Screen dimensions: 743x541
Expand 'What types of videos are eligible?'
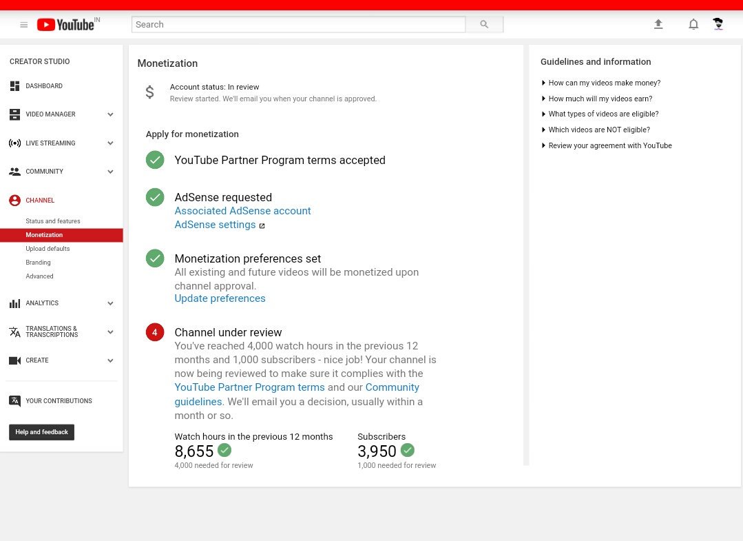tap(600, 114)
